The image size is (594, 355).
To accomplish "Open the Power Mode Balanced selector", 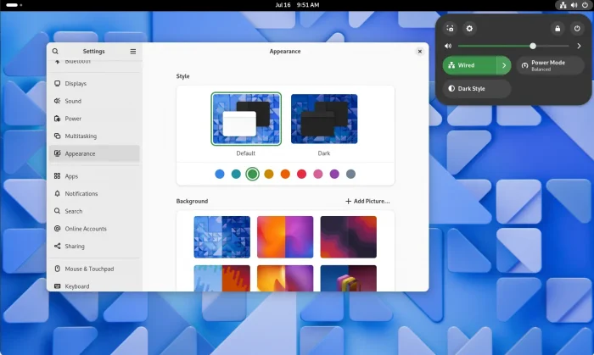I will 550,65.
